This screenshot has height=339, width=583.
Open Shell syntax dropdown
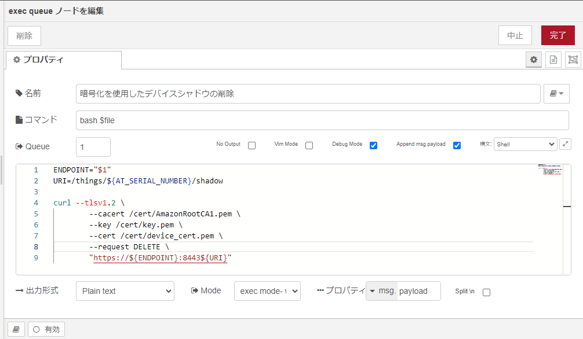coord(525,144)
